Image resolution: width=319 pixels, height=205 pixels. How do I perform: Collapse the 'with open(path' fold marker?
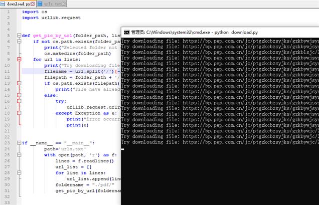(19, 155)
